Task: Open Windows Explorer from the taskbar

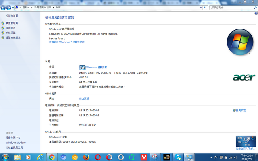Action: pyautogui.click(x=17, y=157)
